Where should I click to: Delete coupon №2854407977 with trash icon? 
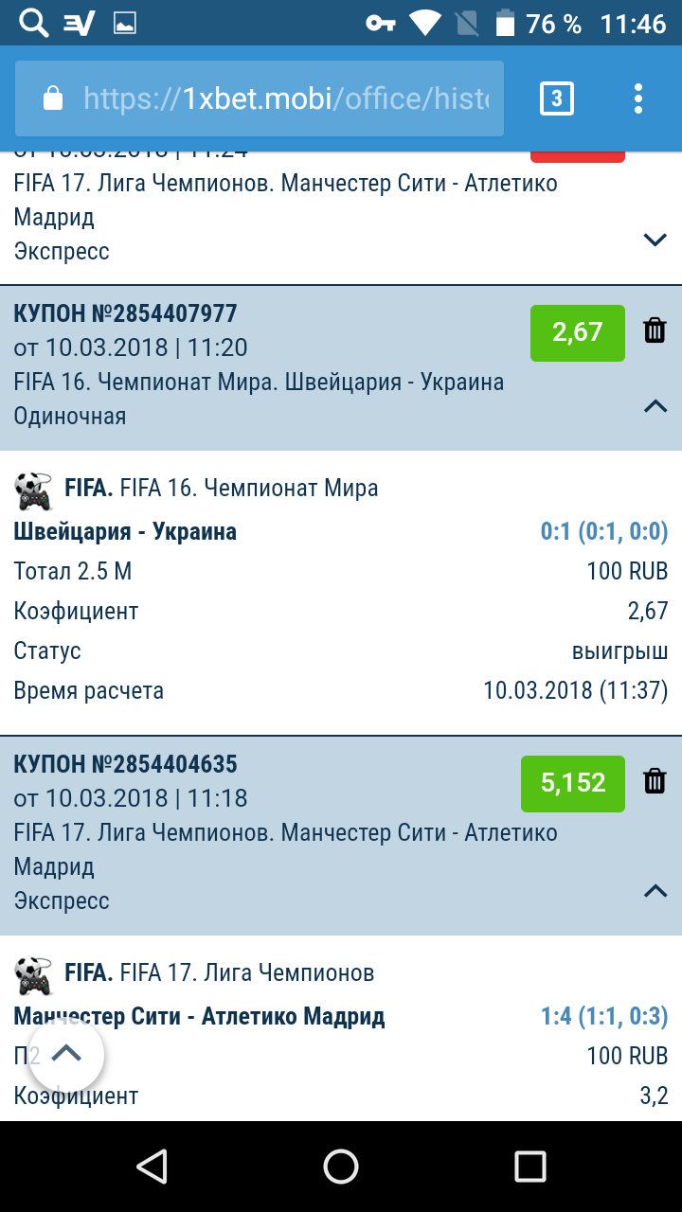655,330
